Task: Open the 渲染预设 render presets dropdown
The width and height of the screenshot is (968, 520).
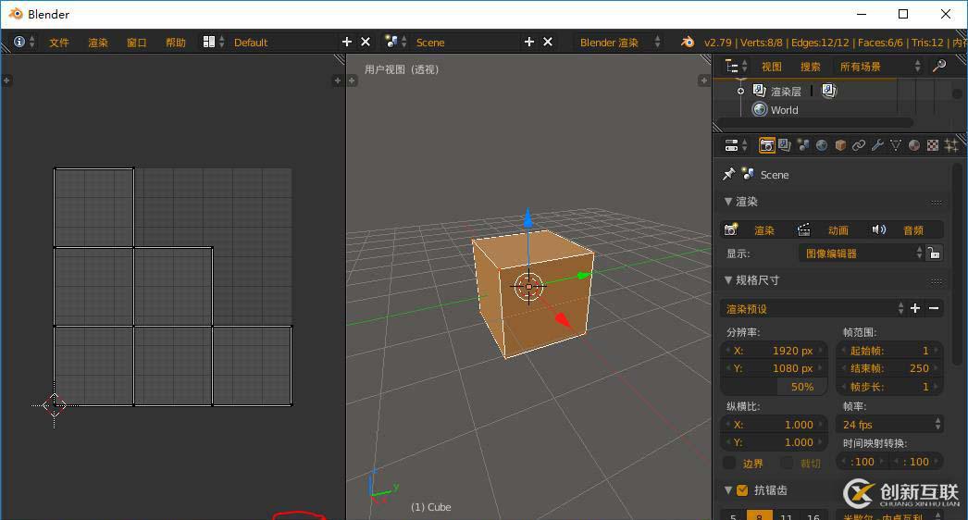Action: [x=813, y=308]
